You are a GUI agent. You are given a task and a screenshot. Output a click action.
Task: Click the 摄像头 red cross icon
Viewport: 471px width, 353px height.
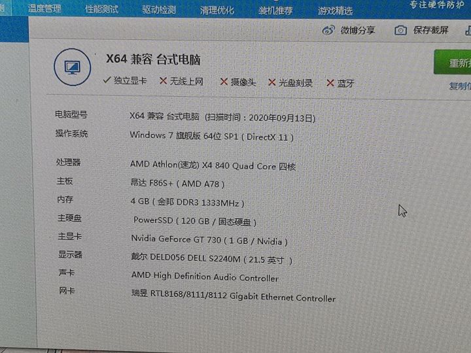click(x=224, y=82)
